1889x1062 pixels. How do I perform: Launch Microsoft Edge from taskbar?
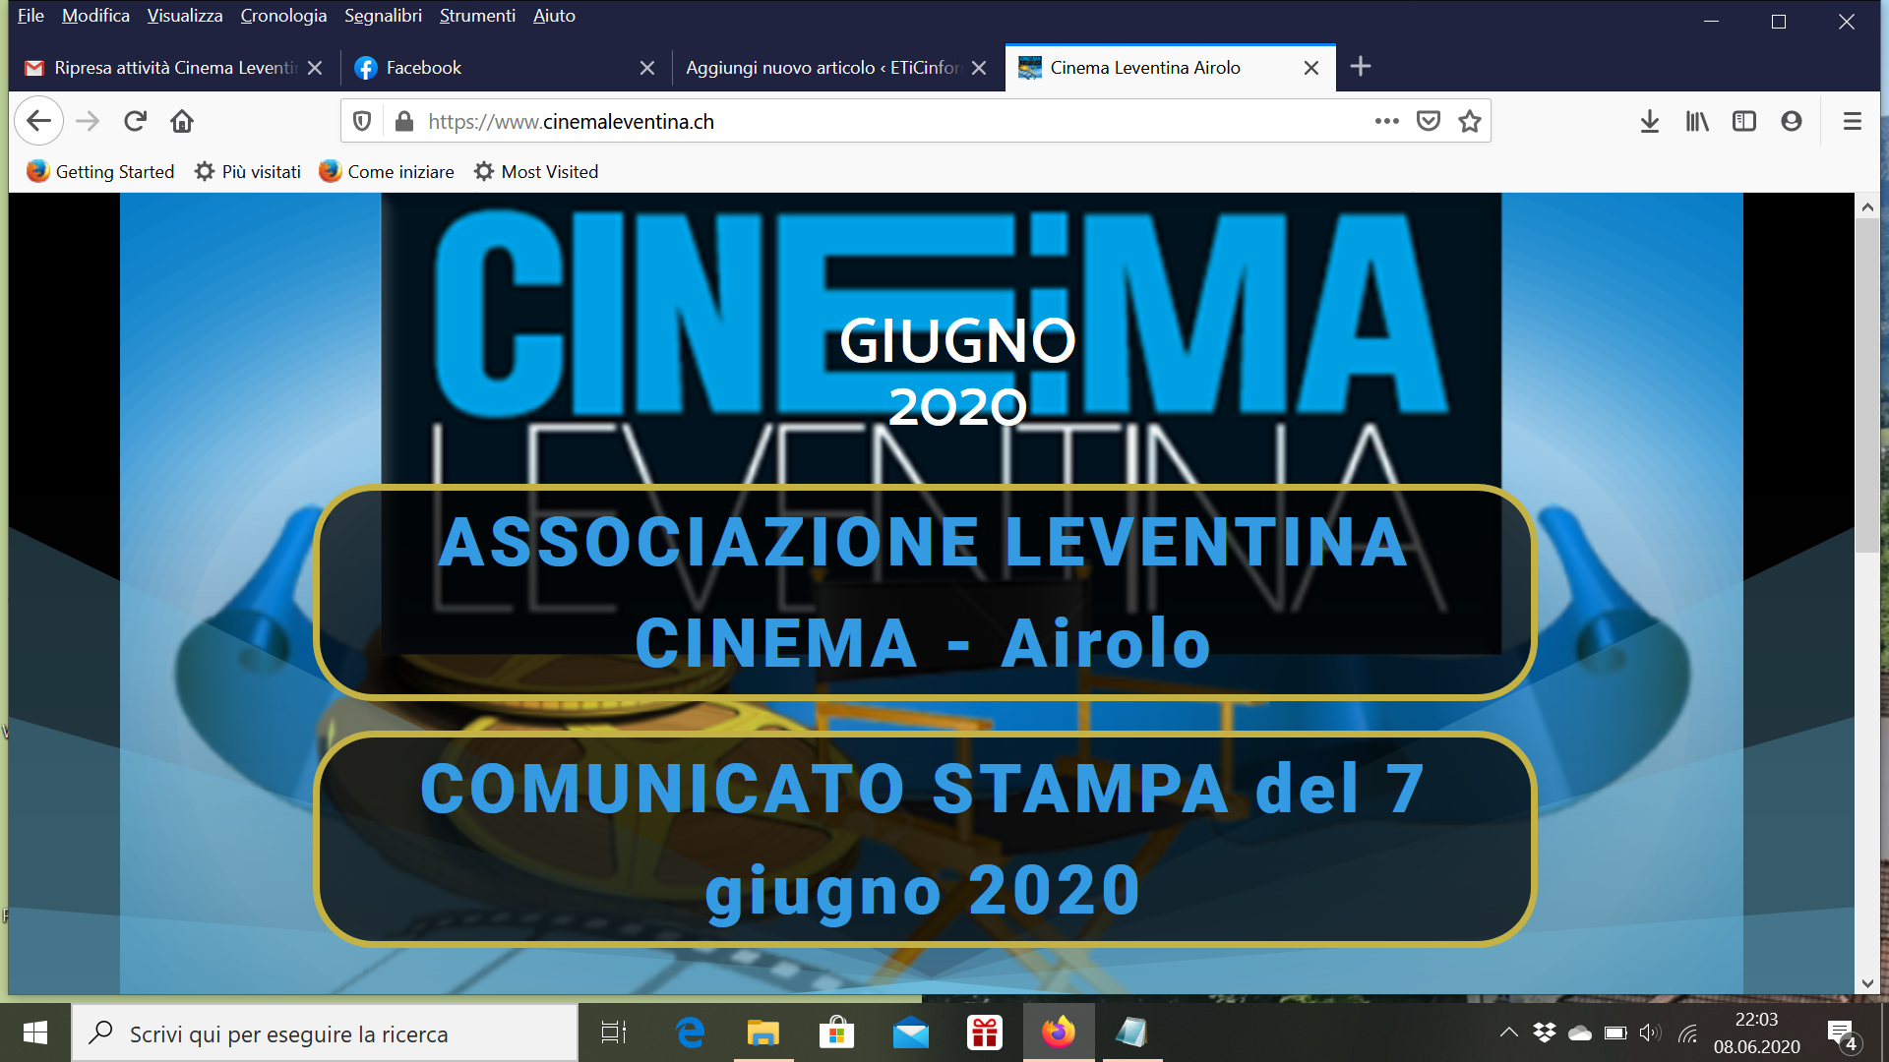[x=691, y=1032]
